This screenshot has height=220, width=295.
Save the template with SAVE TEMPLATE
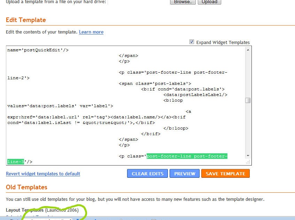225,173
